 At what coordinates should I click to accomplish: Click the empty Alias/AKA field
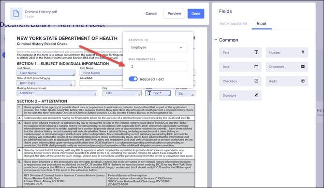(x=101, y=83)
